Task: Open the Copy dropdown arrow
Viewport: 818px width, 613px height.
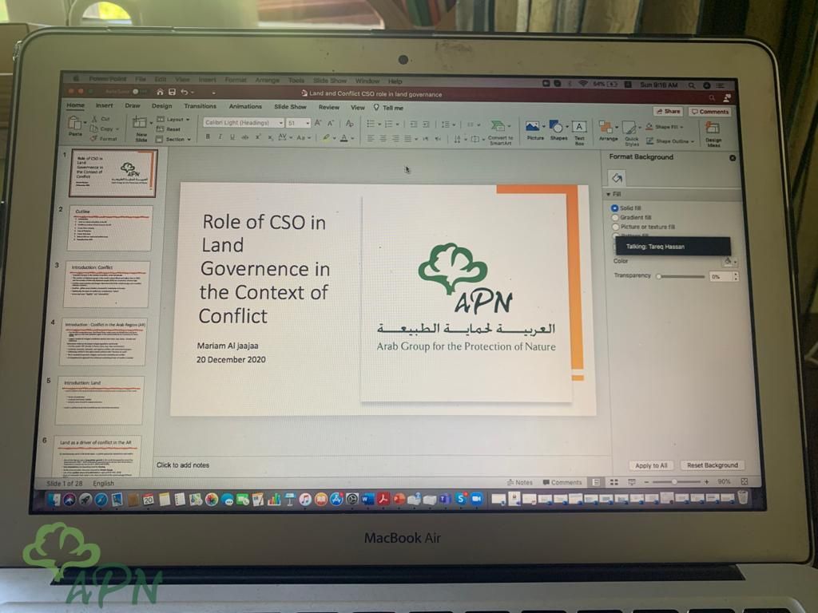Action: coord(117,129)
